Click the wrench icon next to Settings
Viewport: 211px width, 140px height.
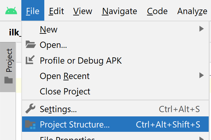tap(30, 109)
